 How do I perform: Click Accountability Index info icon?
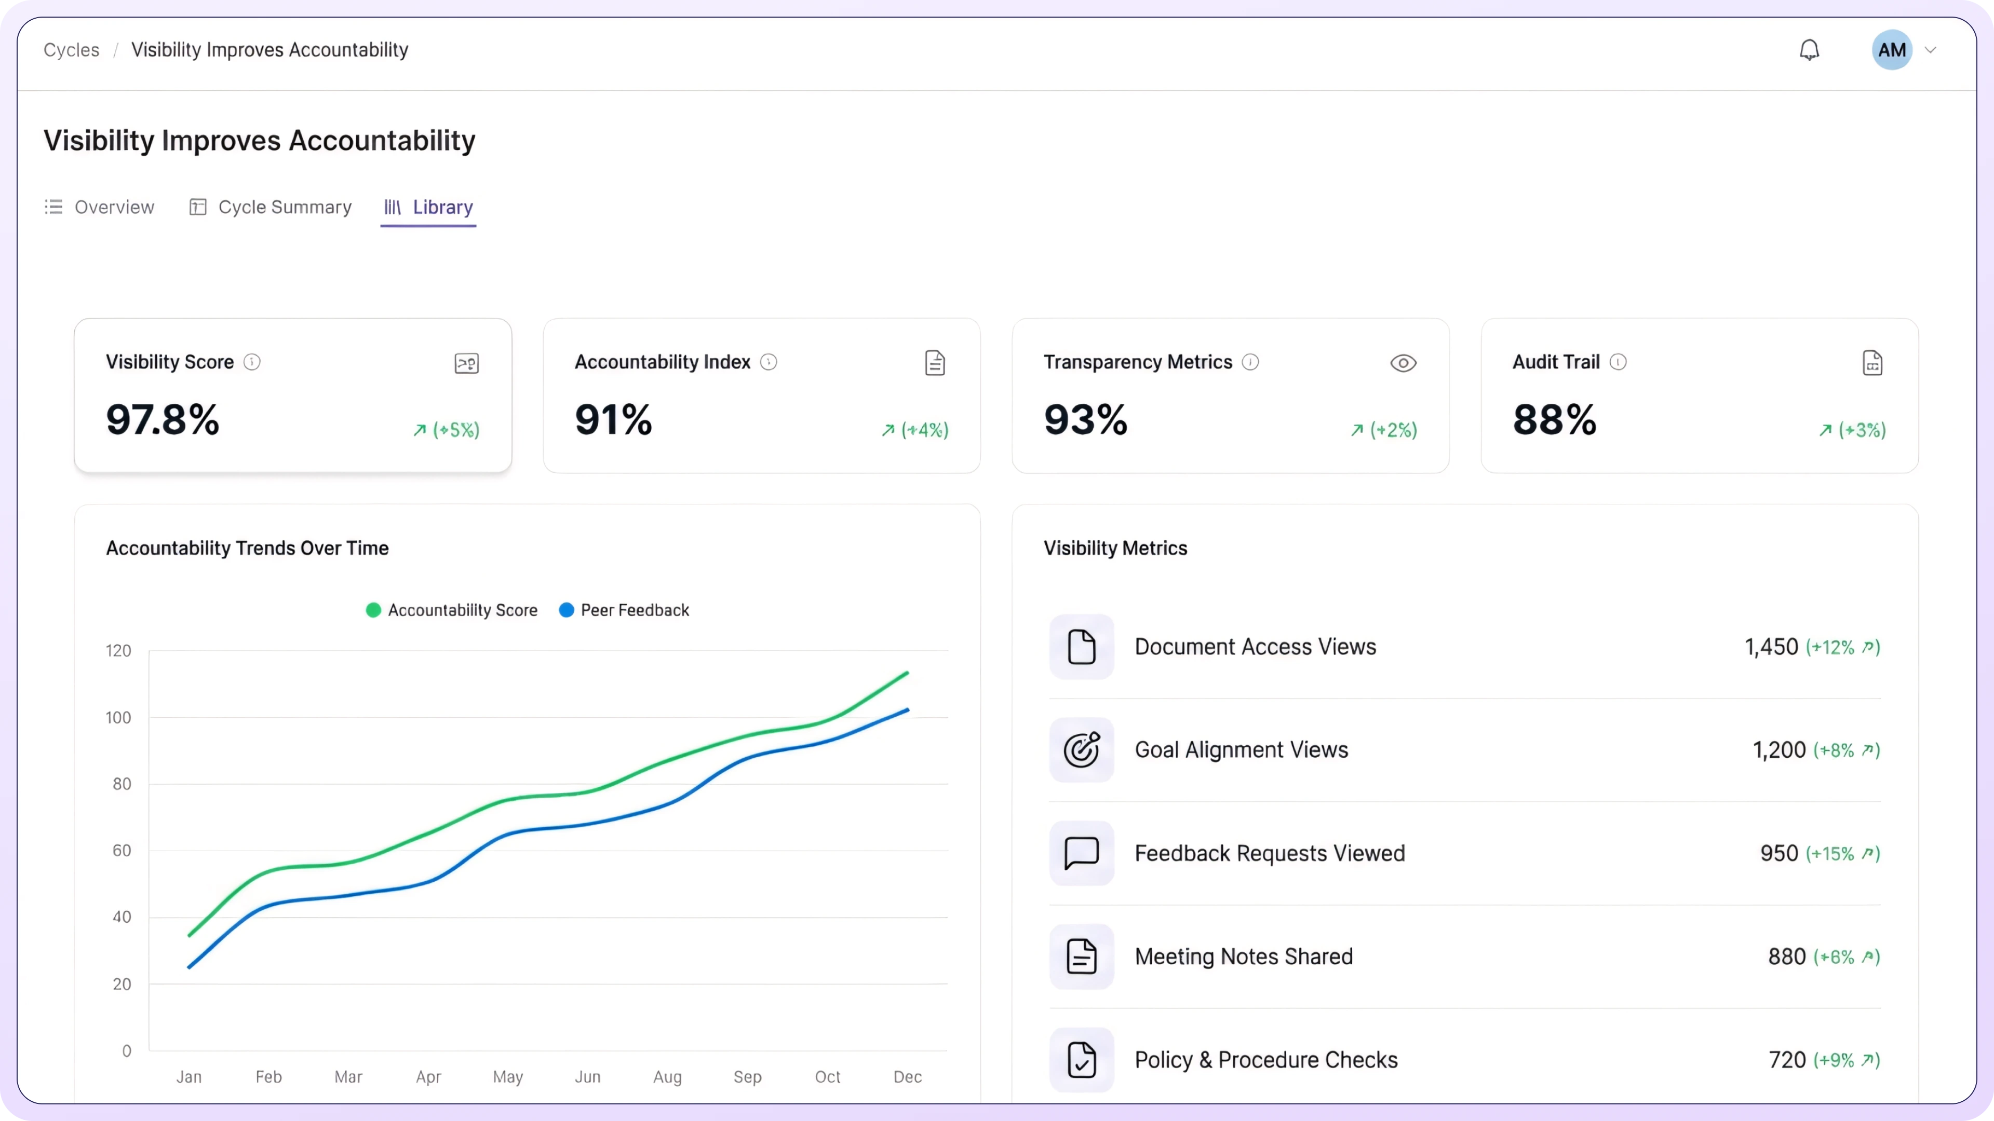point(769,362)
